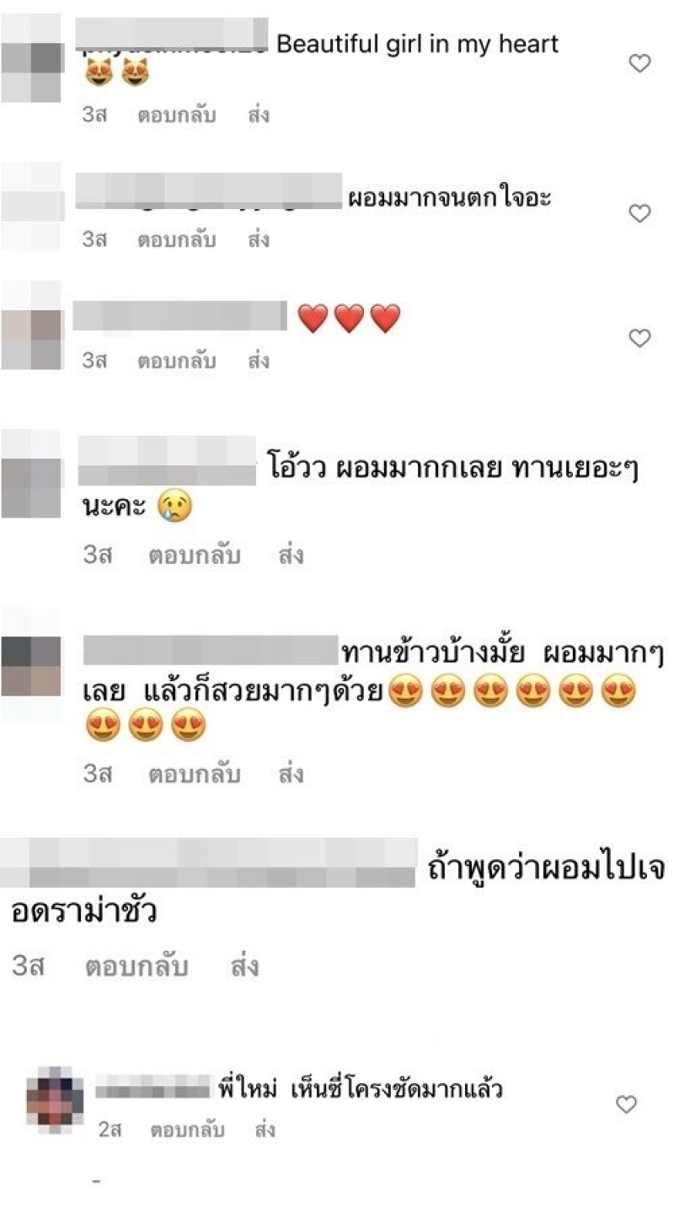Send (ส่ง) the ผอมมากจนตกใจอะ comment
Viewport: 674px width, 1214px height.
coord(259,239)
